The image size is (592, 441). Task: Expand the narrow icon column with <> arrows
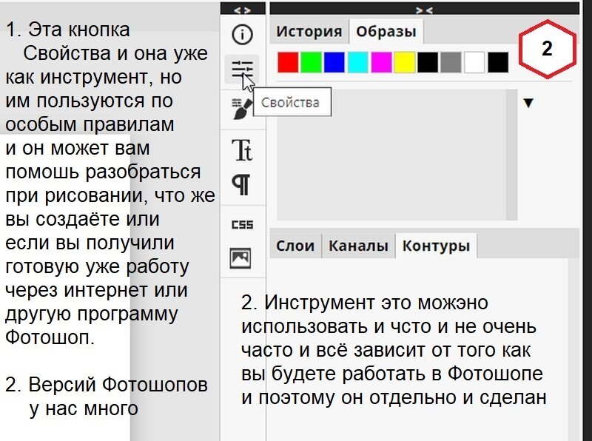tap(243, 10)
